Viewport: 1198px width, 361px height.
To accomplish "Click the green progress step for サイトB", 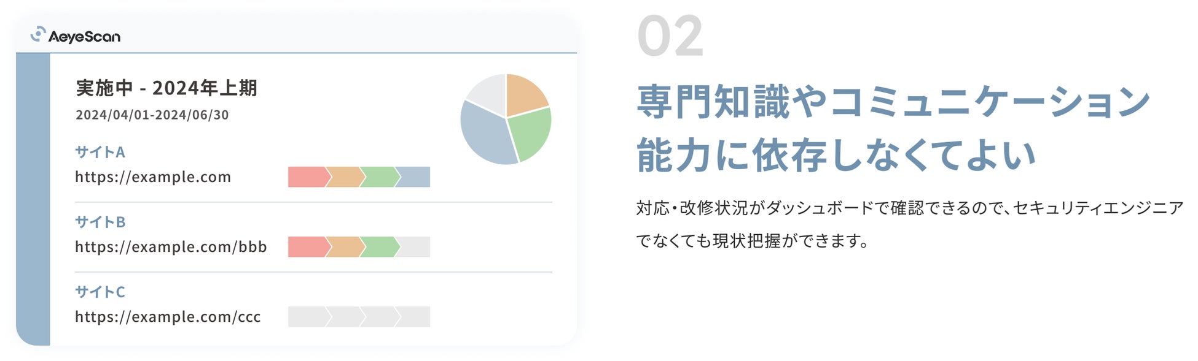I will (379, 247).
